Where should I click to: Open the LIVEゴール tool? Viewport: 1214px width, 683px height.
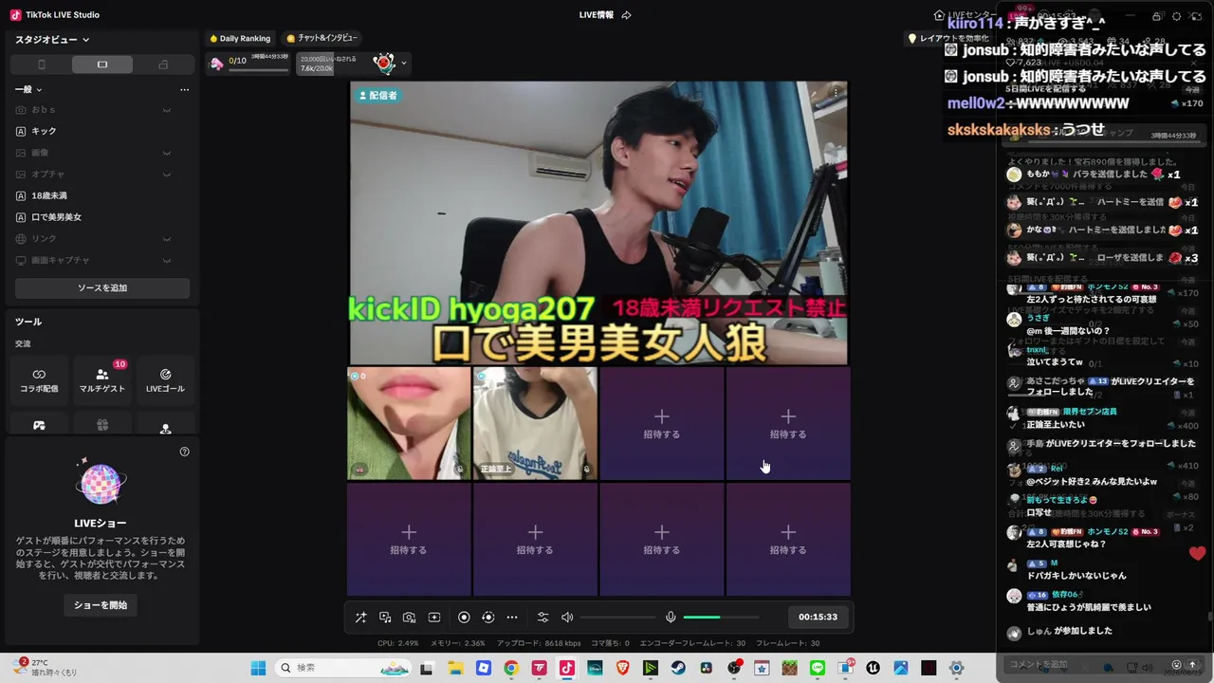click(x=165, y=380)
